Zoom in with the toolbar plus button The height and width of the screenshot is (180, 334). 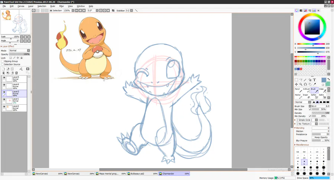tap(80, 10)
